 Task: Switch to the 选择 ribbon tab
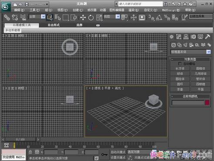pos(79,25)
